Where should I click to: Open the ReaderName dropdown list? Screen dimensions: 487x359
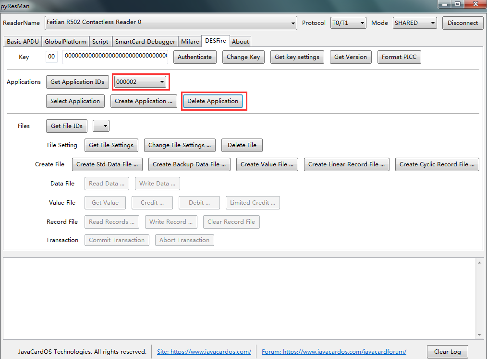171,23
